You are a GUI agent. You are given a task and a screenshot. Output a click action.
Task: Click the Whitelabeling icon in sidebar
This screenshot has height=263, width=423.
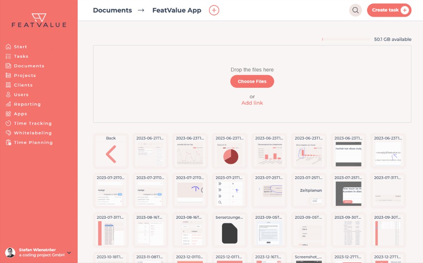(x=8, y=133)
